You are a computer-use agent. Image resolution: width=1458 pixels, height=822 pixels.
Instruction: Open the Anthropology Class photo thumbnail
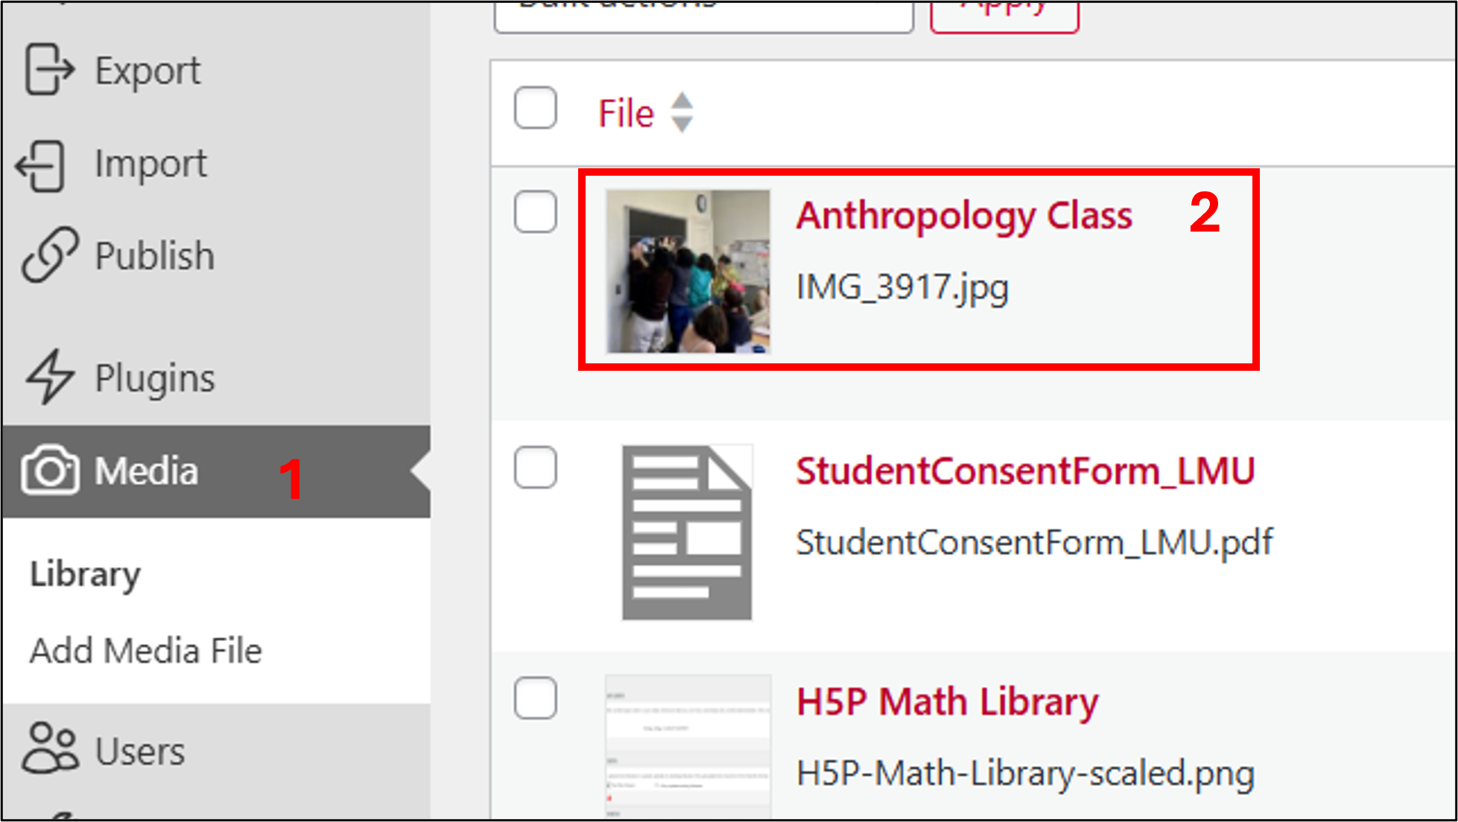(688, 271)
